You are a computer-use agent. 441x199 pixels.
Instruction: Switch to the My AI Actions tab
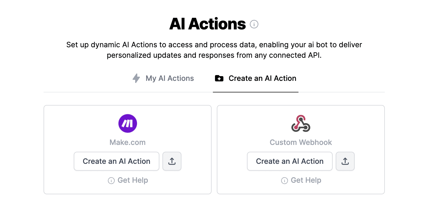tap(163, 78)
